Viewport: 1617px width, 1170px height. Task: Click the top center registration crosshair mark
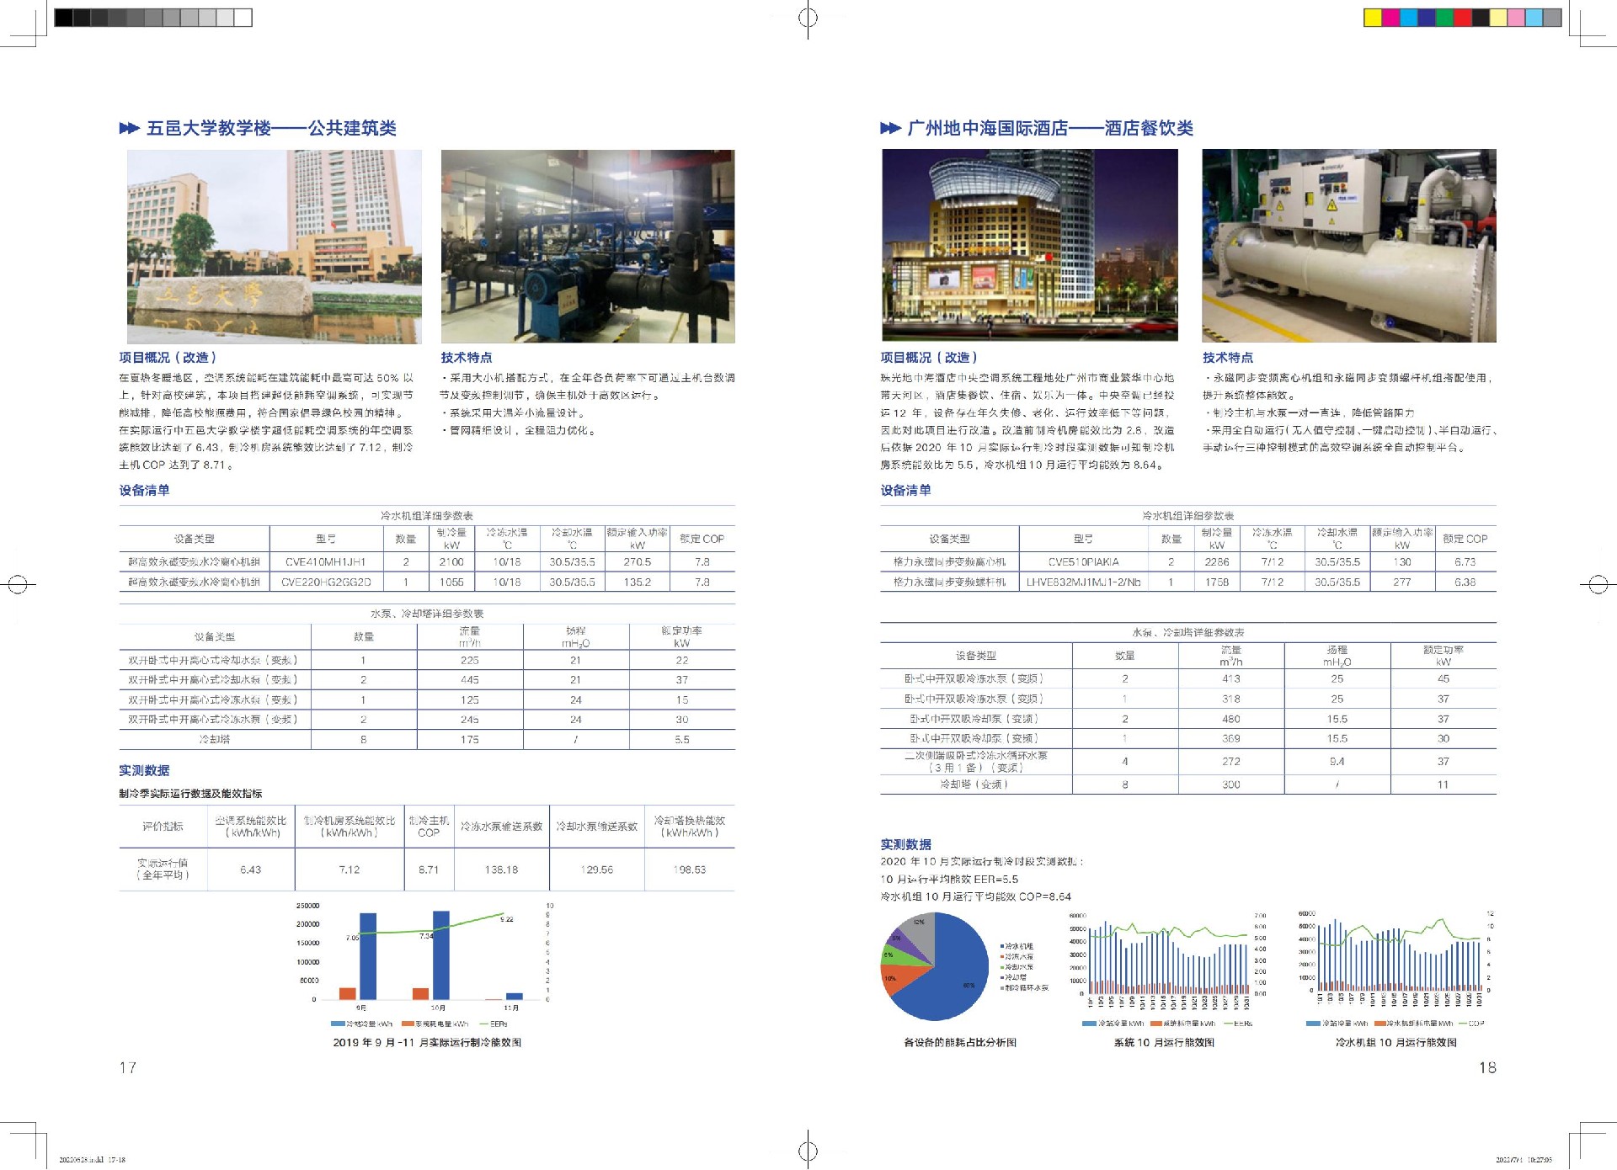[x=808, y=18]
